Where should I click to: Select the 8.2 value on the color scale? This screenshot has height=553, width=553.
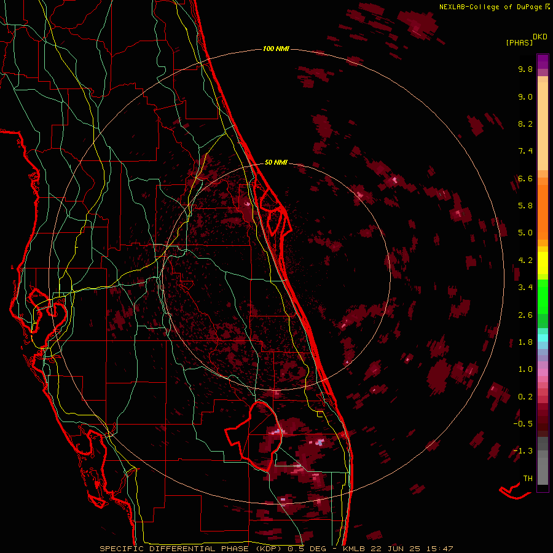point(525,124)
